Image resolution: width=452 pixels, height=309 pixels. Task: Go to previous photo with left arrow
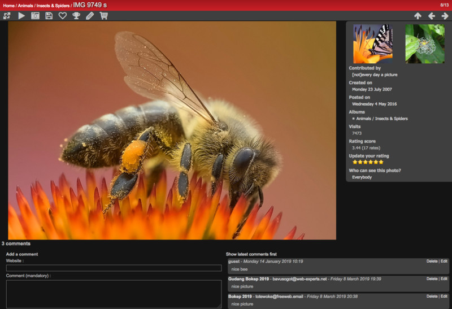pyautogui.click(x=432, y=16)
